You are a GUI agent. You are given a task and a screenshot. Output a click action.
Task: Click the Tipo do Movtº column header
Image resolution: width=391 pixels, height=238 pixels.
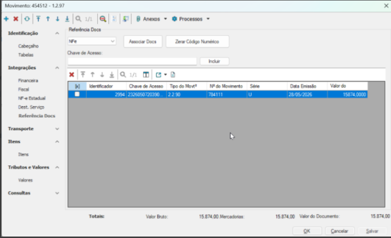pos(187,86)
